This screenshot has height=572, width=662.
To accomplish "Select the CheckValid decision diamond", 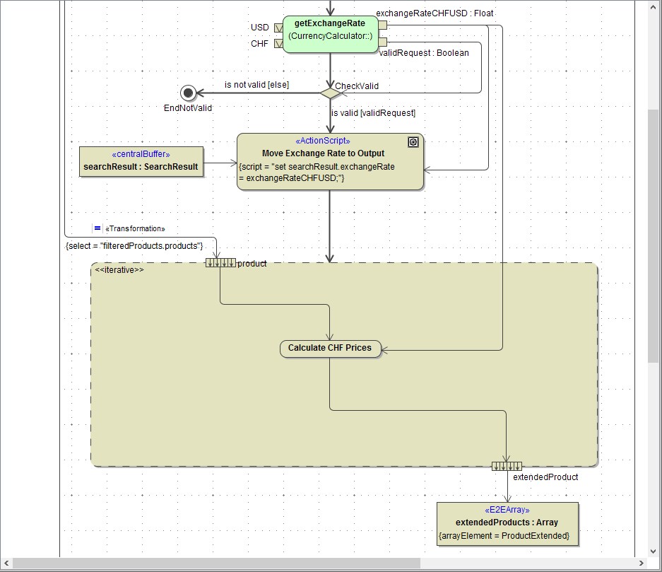I will pyautogui.click(x=331, y=93).
